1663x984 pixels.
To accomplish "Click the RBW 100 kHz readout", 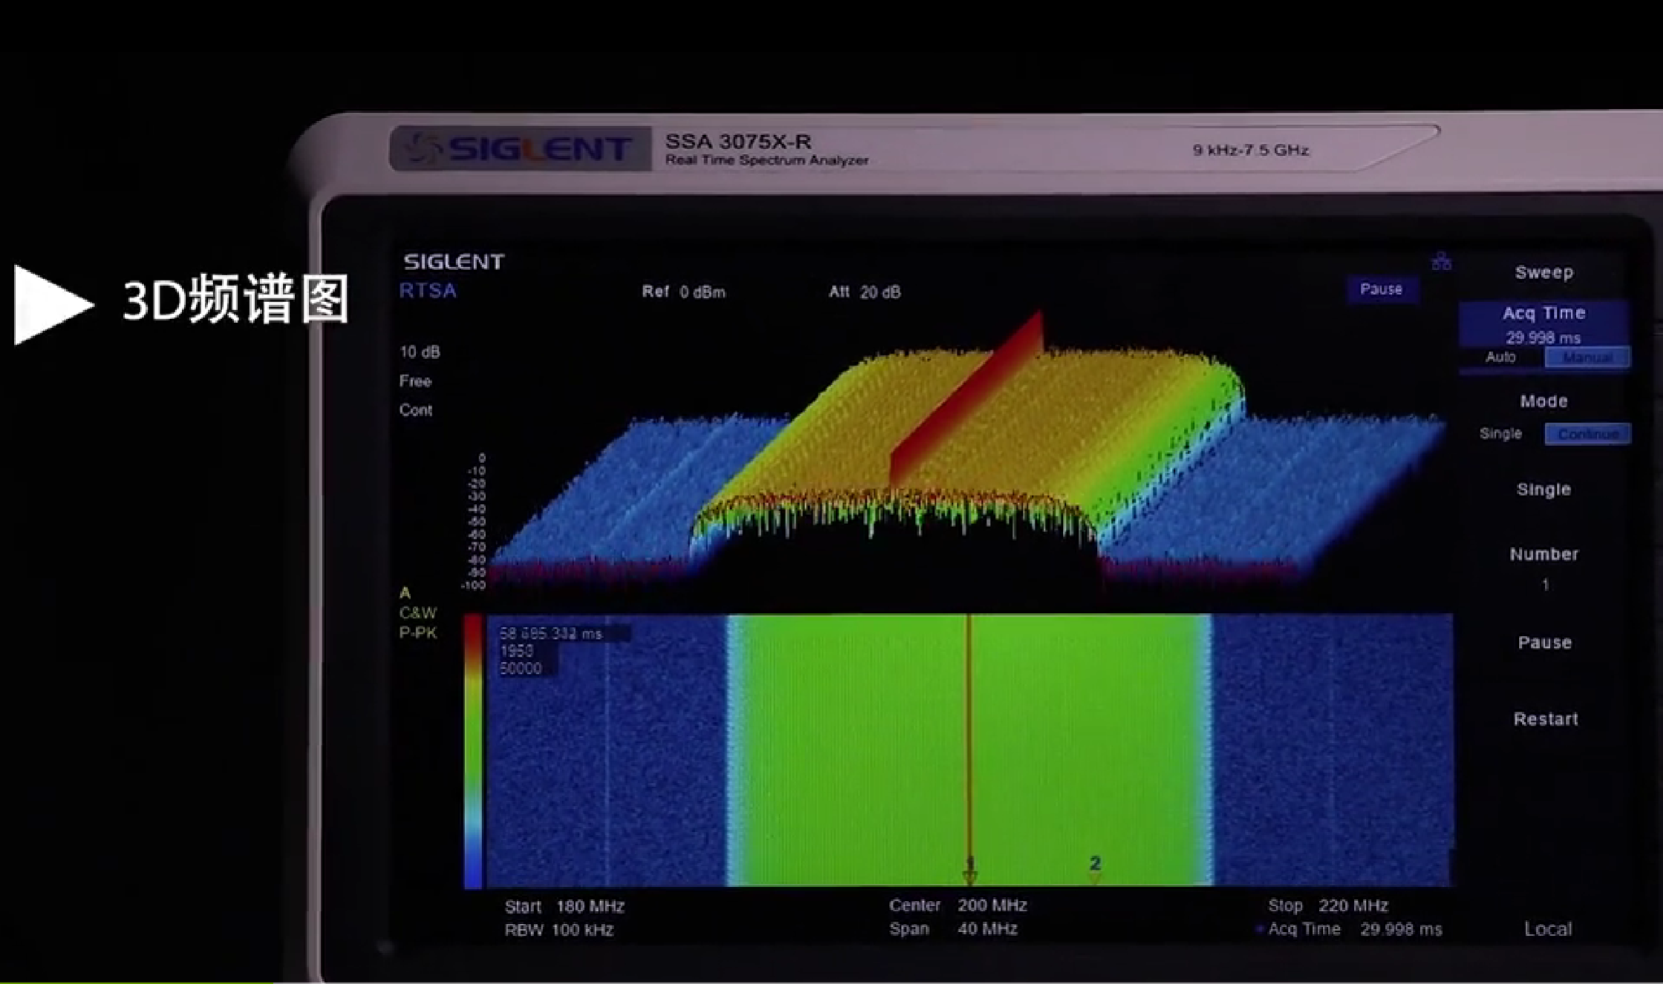I will [x=559, y=930].
